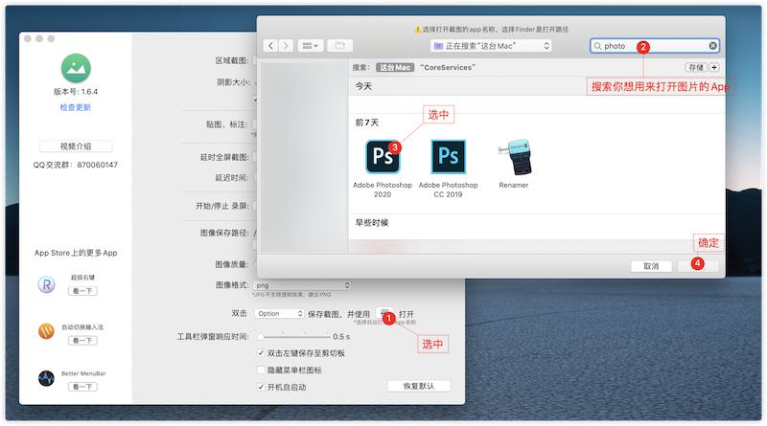Click the 早些时候 section header
This screenshot has width=767, height=426.
click(372, 223)
